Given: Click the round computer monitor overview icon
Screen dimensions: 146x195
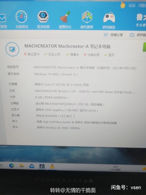Looking at the screenshot, I should tap(12, 49).
